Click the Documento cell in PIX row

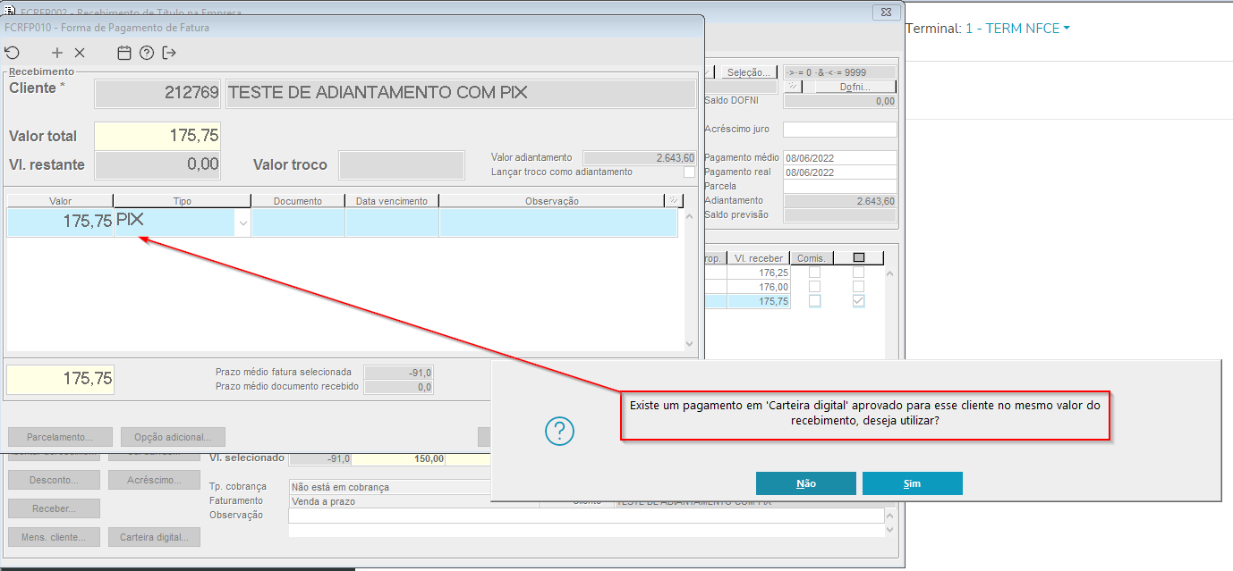(x=298, y=223)
